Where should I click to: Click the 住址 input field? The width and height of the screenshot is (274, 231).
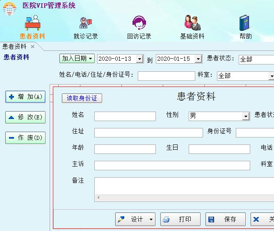point(148,133)
